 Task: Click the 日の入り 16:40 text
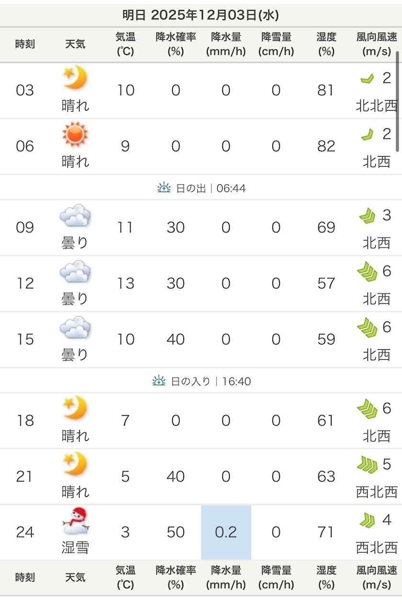click(211, 381)
